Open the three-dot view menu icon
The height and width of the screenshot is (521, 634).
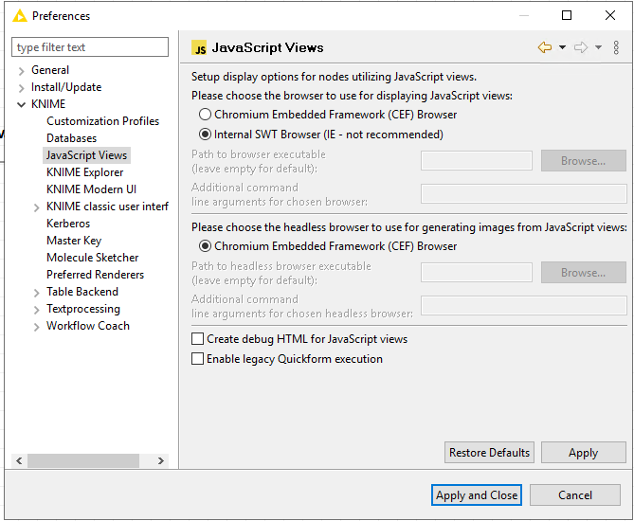616,47
